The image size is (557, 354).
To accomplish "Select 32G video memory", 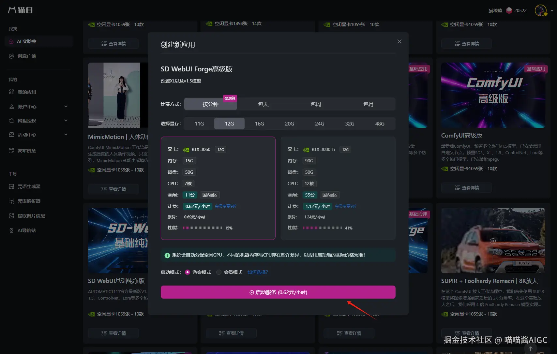I will click(x=350, y=124).
